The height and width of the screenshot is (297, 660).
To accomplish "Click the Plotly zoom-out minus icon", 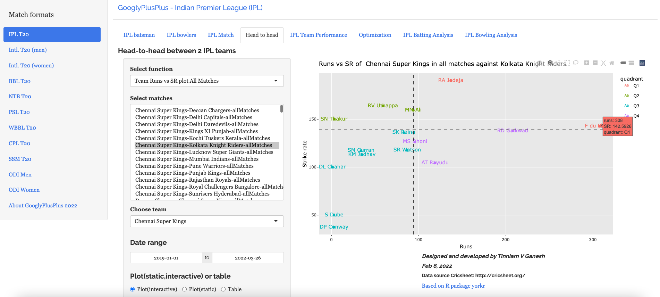I will 595,63.
